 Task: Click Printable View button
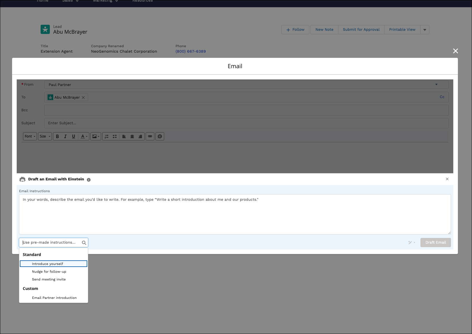pos(402,30)
